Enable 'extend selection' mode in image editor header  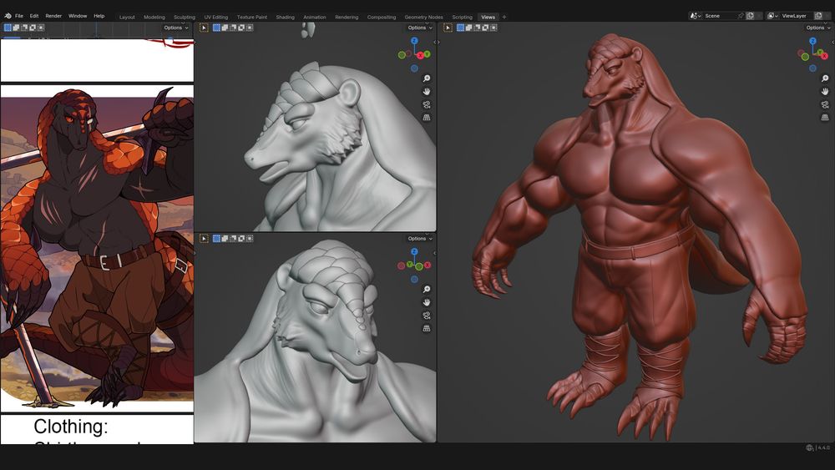(x=16, y=28)
